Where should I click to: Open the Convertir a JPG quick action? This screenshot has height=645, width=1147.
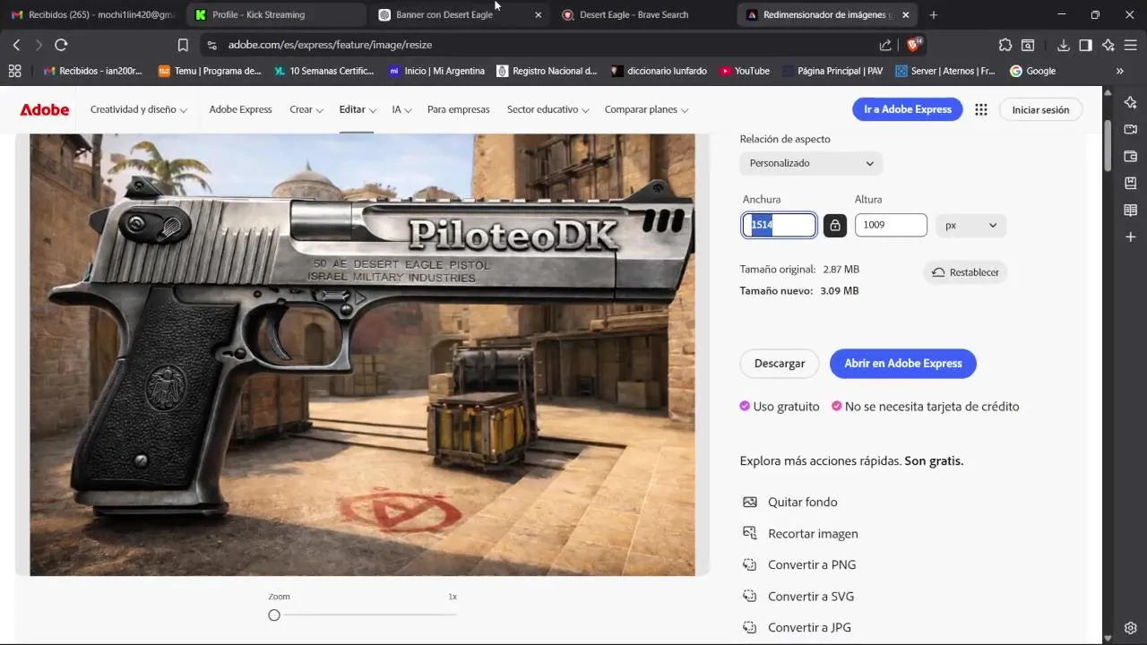(x=797, y=628)
